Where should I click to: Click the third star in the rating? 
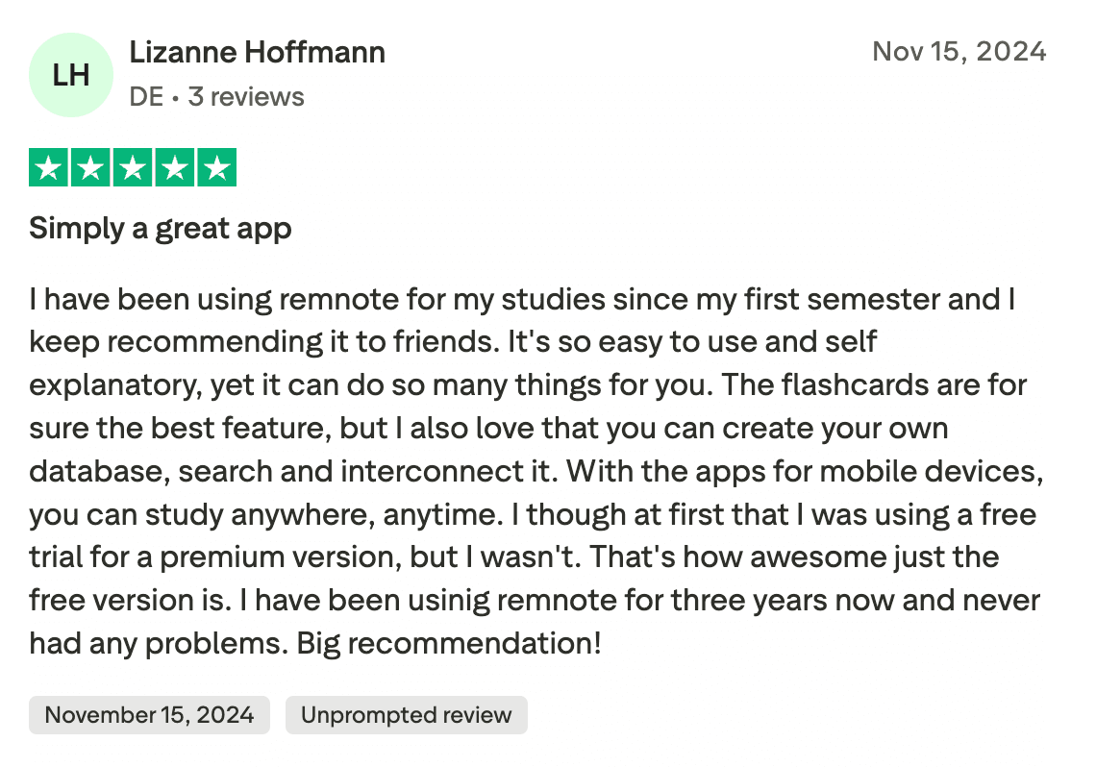click(133, 169)
